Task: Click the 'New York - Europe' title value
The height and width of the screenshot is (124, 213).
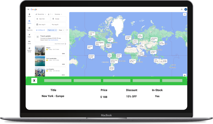Action: [53, 96]
